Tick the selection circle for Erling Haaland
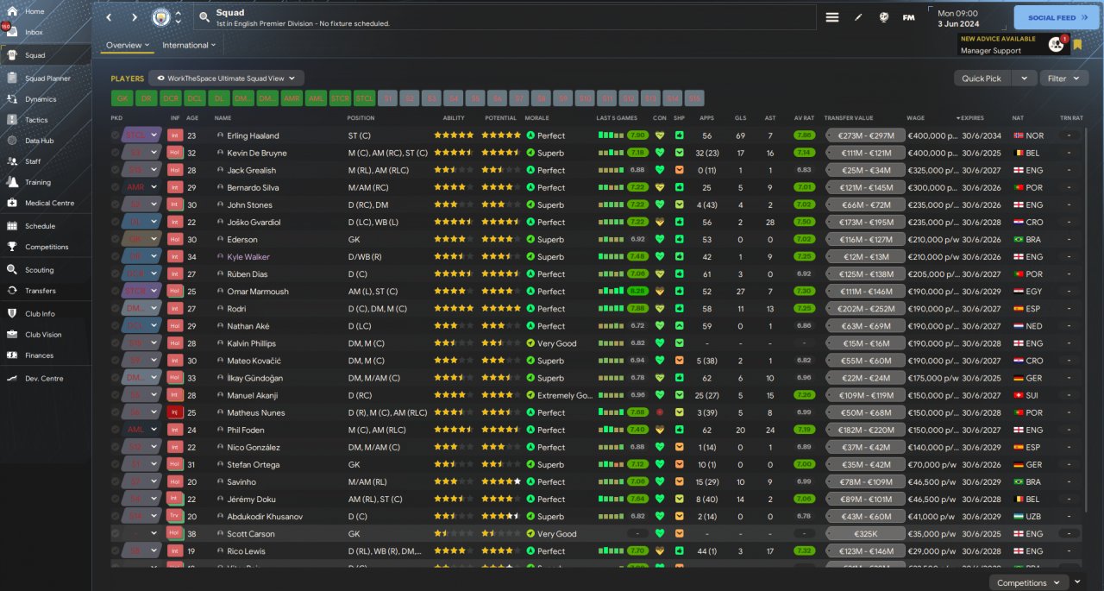This screenshot has height=591, width=1104. [116, 135]
